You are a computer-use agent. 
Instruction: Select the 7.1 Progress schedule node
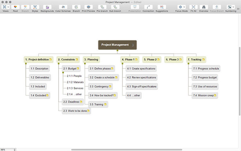point(206,68)
